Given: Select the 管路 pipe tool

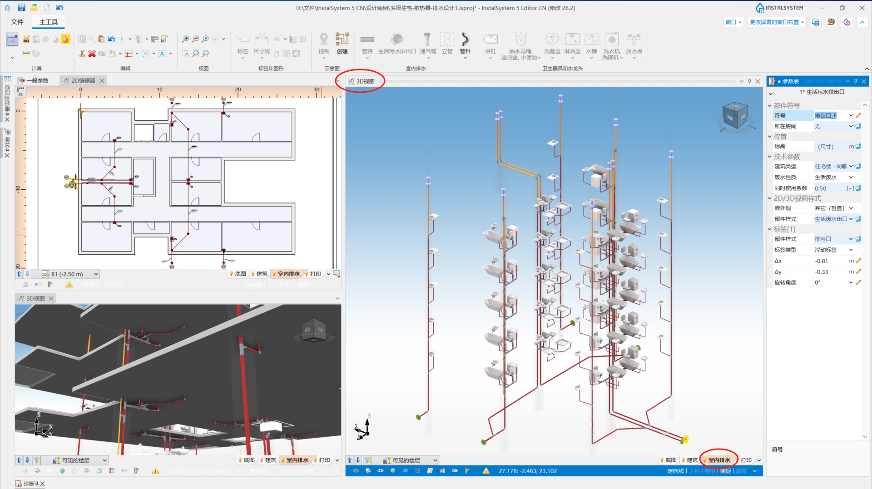Looking at the screenshot, I should pos(367,44).
